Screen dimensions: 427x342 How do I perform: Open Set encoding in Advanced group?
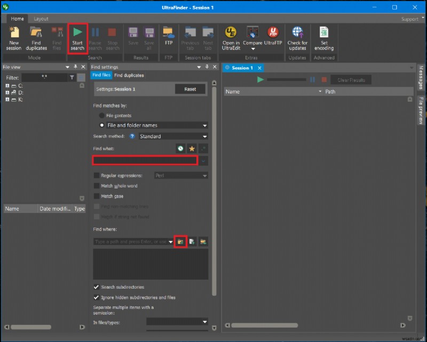[x=323, y=37]
